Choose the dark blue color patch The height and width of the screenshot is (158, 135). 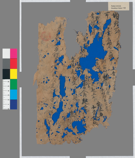click(x=13, y=105)
